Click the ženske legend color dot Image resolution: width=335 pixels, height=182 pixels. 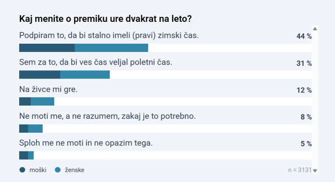(58, 170)
